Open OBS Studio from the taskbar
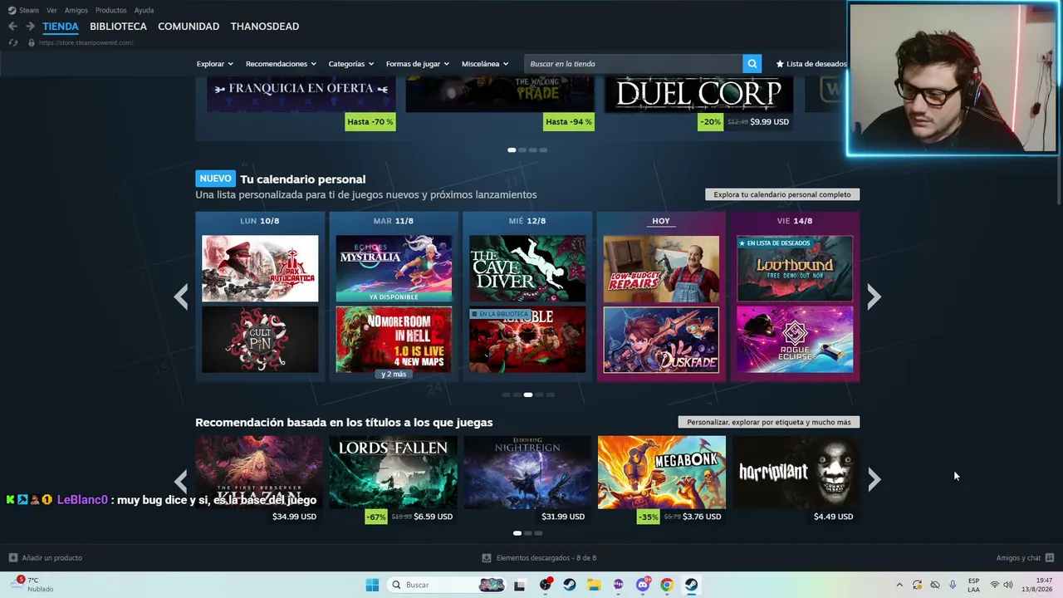This screenshot has height=598, width=1063. 546,585
